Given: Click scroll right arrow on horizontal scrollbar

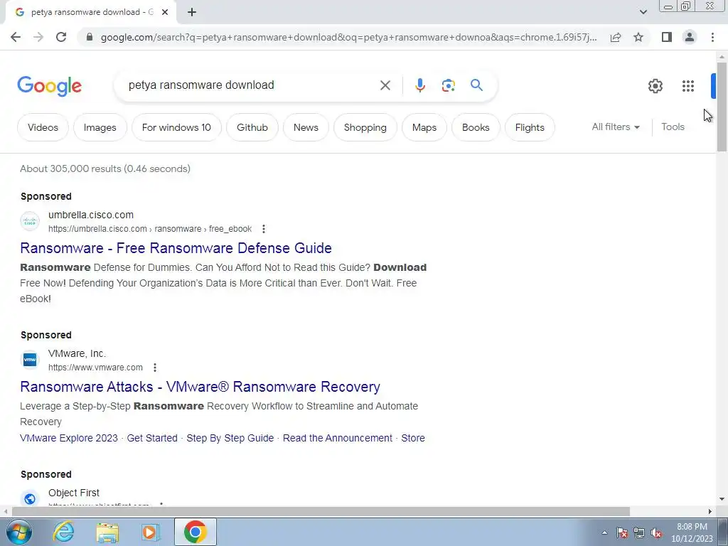Looking at the screenshot, I should [710, 511].
